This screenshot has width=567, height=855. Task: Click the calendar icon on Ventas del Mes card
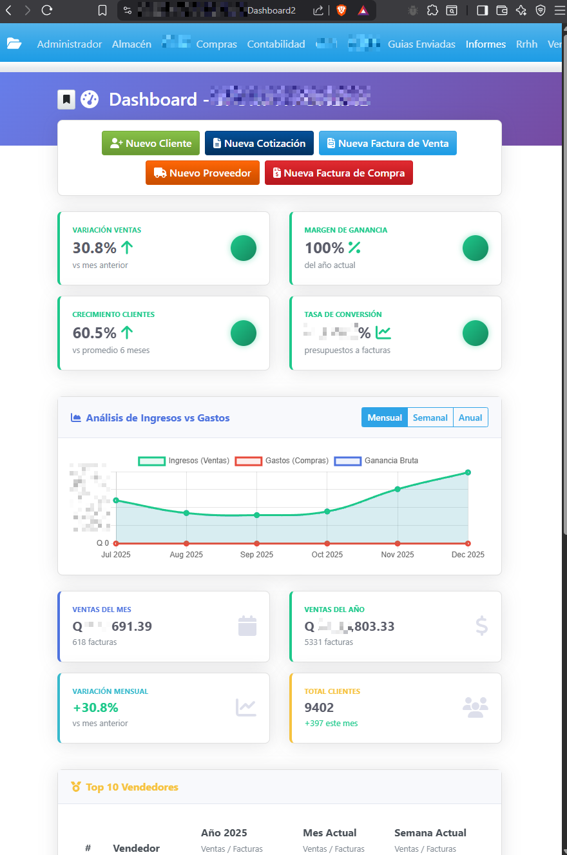247,626
